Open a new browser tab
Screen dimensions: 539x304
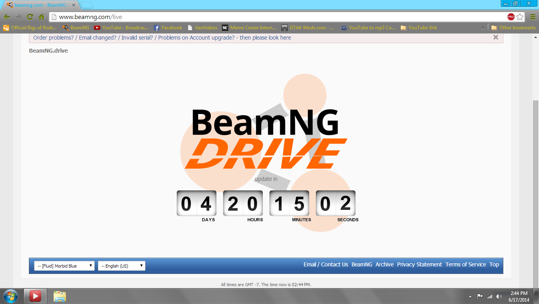pos(87,5)
